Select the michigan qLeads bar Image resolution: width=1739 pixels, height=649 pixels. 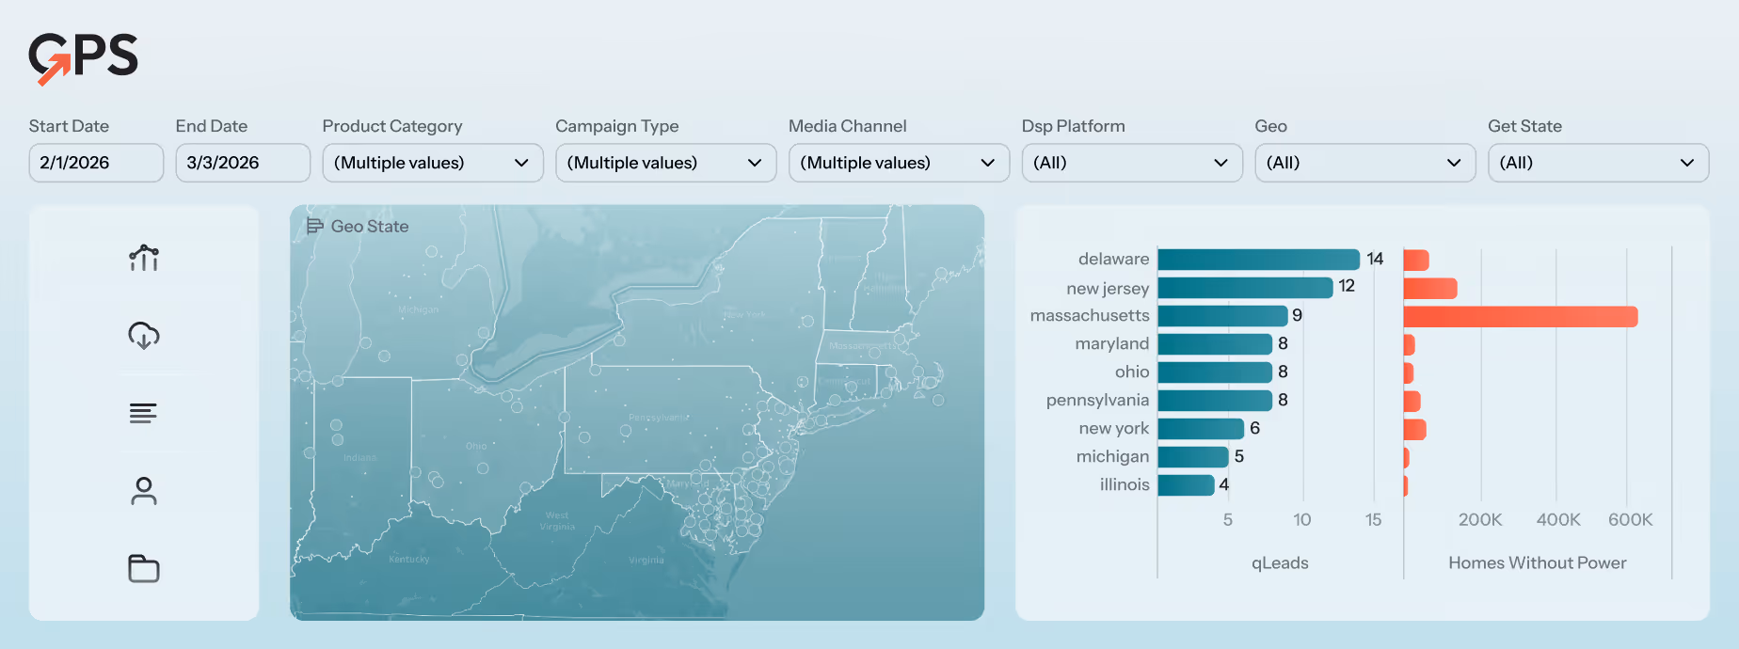[1193, 457]
